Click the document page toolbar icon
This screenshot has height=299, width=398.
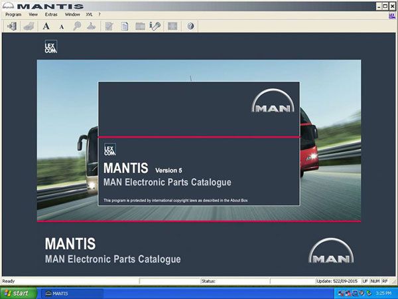(124, 26)
